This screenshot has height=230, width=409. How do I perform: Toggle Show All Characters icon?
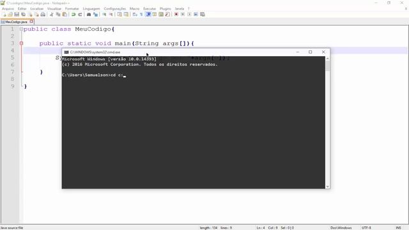point(141,14)
